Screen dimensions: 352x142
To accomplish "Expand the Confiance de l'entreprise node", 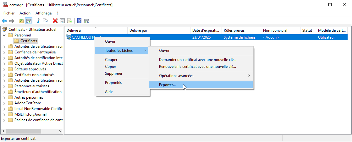I will click(4, 52).
